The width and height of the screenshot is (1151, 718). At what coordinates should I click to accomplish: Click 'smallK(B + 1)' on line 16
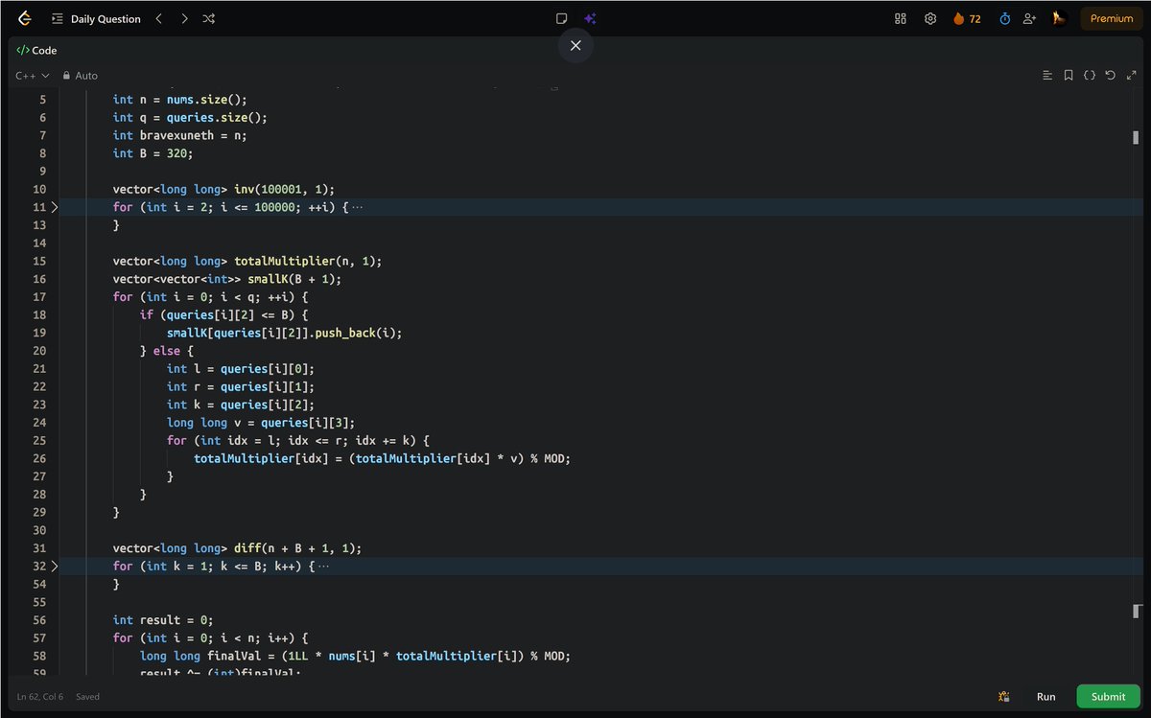(294, 279)
